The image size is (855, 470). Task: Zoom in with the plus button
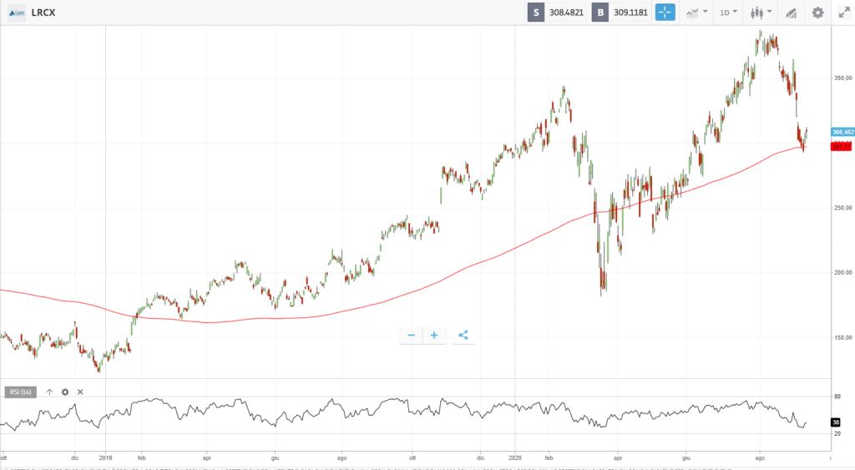pos(434,336)
